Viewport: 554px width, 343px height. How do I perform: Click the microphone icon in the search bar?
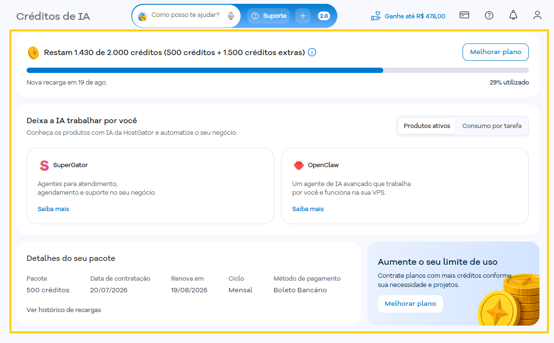tap(231, 16)
